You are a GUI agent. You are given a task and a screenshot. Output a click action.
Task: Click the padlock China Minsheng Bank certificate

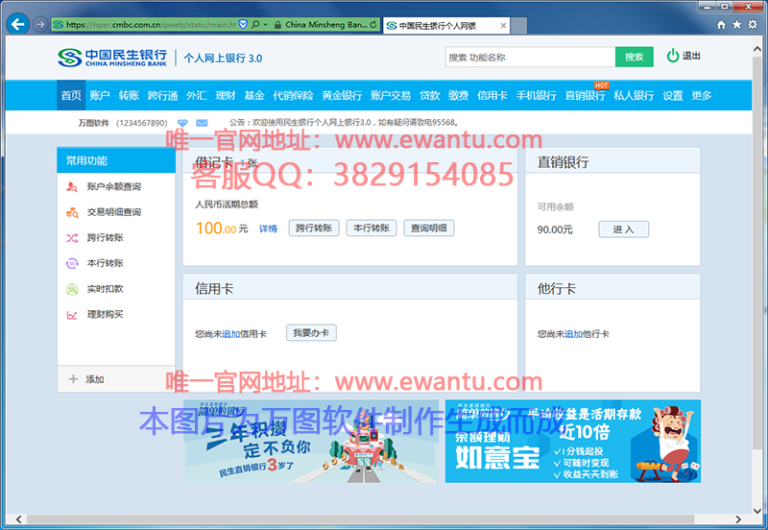click(x=321, y=24)
